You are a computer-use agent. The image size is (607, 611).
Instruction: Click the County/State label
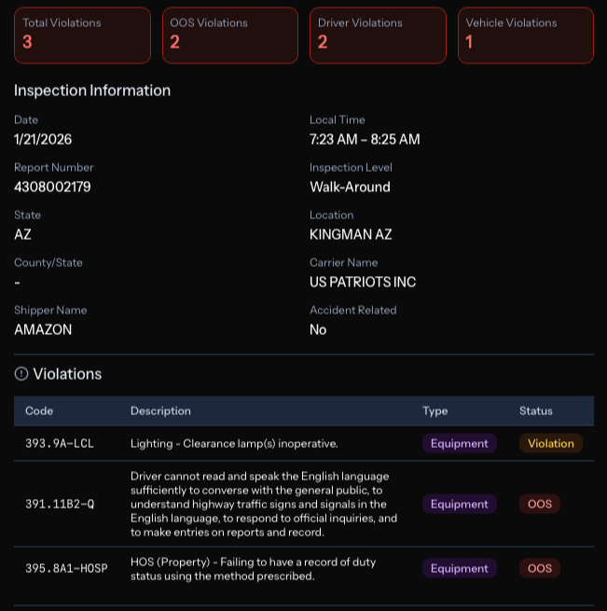pyautogui.click(x=48, y=263)
